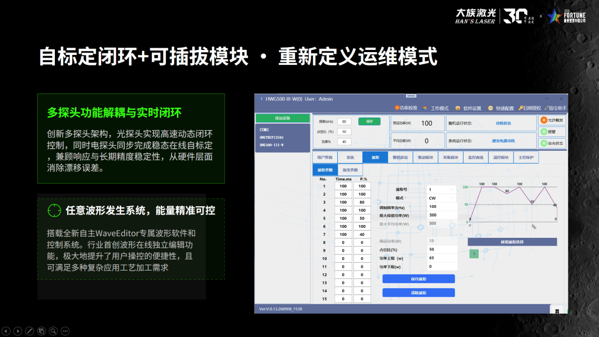Click the 功率下限 input field
This screenshot has width=599, height=337.
click(x=441, y=267)
